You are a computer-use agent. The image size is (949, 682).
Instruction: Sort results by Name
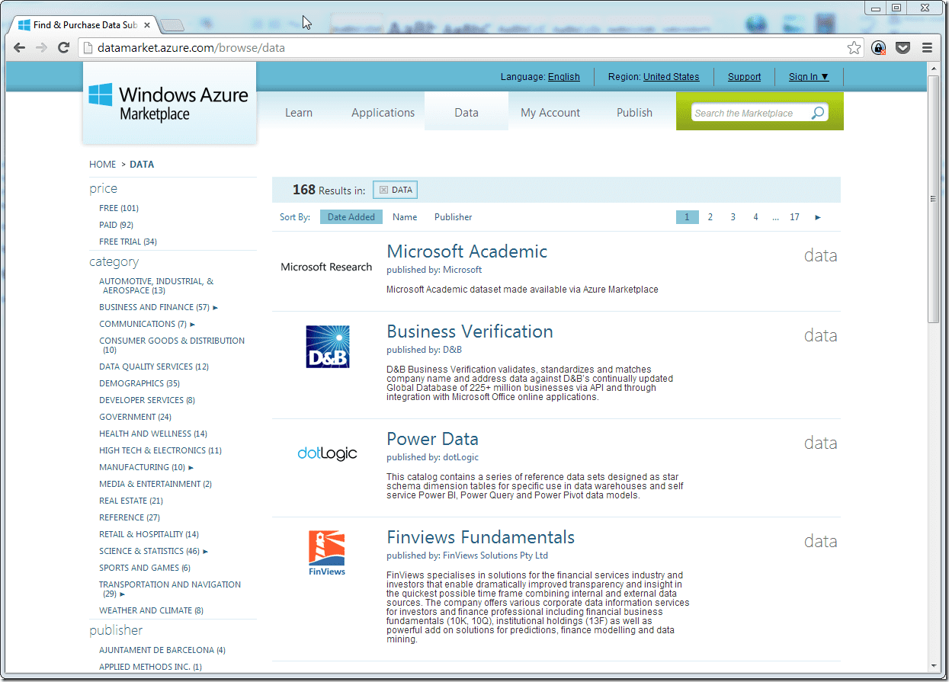[x=405, y=217]
